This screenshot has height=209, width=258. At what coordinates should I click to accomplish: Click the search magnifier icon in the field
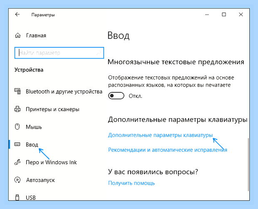click(98, 53)
